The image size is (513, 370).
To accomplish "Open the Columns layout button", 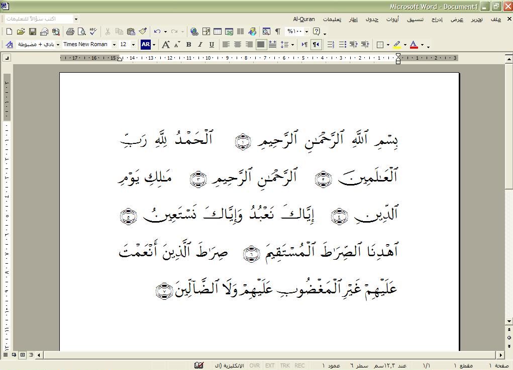I will [x=241, y=32].
